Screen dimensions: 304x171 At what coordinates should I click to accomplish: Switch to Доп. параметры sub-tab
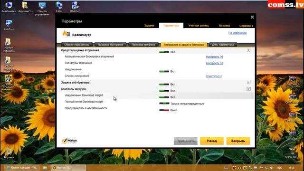223,45
